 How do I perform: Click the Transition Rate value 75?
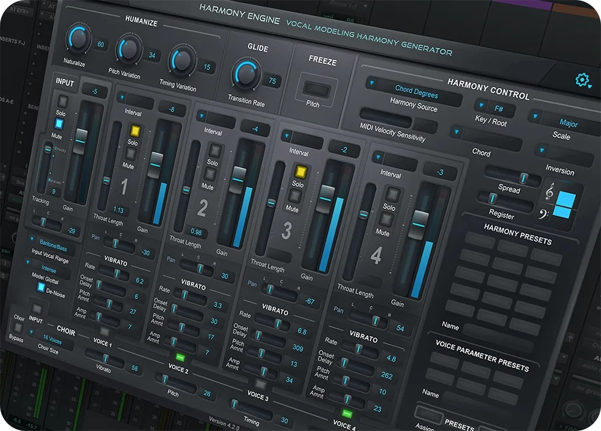click(x=272, y=81)
